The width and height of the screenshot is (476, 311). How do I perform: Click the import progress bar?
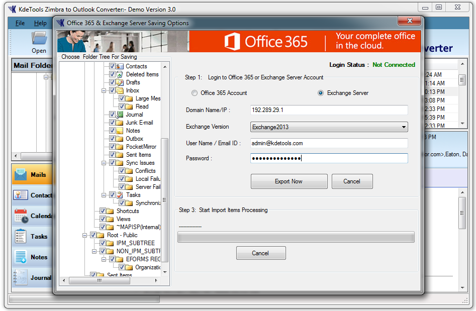click(x=296, y=237)
